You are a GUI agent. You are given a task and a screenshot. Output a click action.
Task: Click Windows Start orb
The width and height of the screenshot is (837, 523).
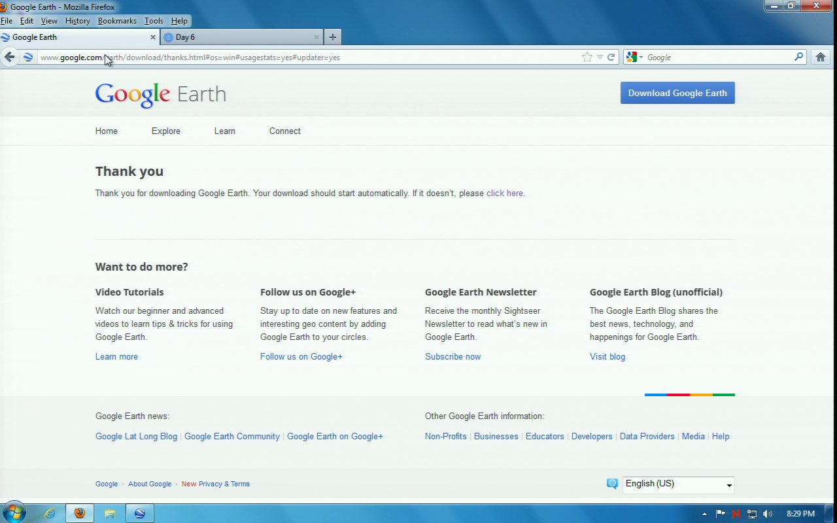click(x=13, y=513)
